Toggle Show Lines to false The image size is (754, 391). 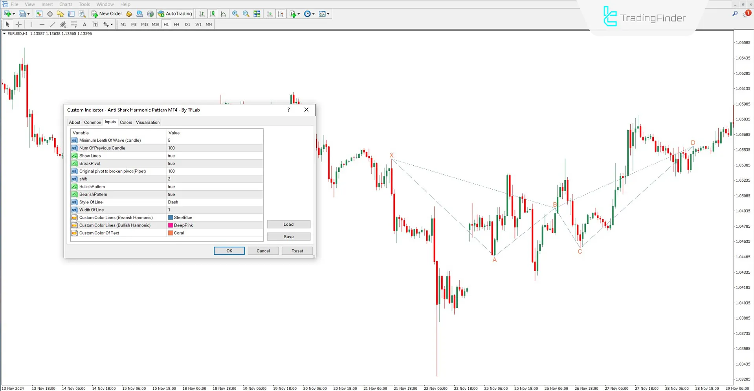click(171, 155)
